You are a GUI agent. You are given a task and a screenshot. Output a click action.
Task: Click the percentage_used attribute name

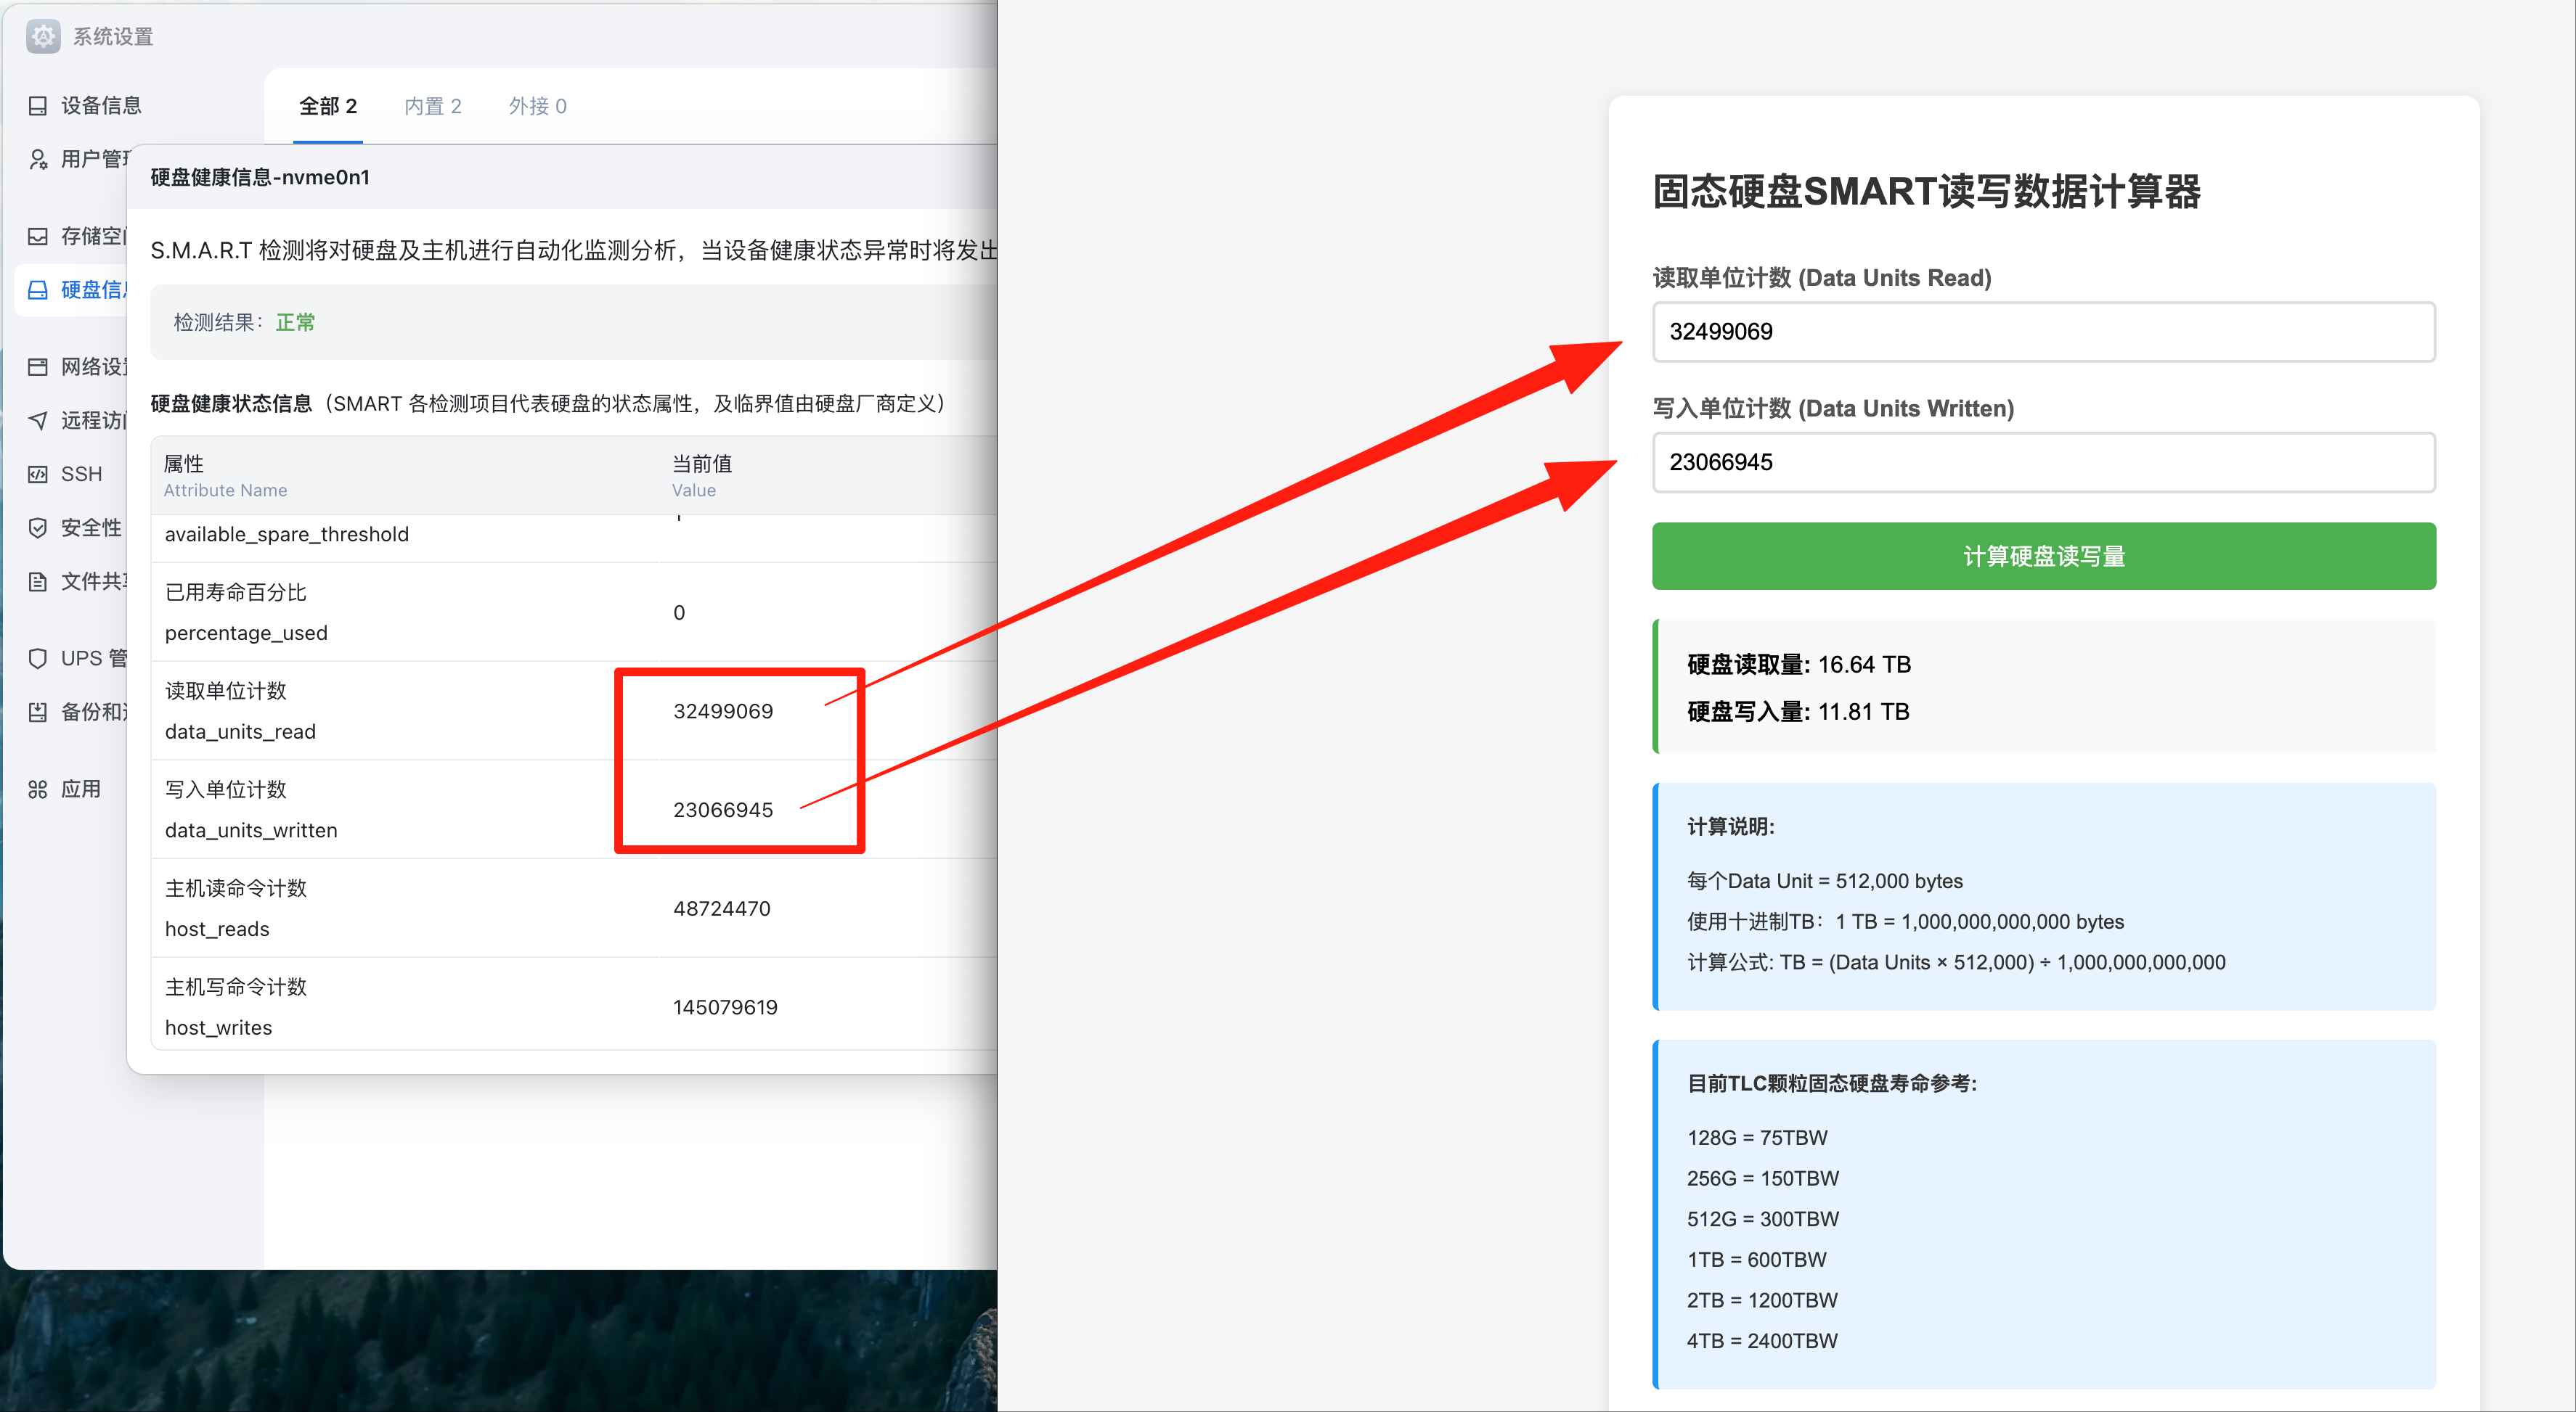coord(246,633)
